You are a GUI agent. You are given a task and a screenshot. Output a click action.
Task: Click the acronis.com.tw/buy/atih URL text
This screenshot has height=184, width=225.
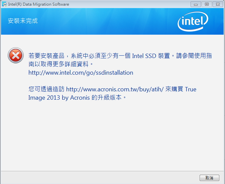115,89
